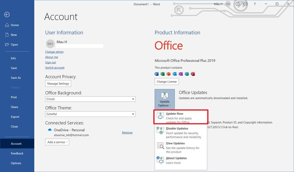The height and width of the screenshot is (172, 294).
Task: Open Options in the sidebar
Action: (x=17, y=163)
